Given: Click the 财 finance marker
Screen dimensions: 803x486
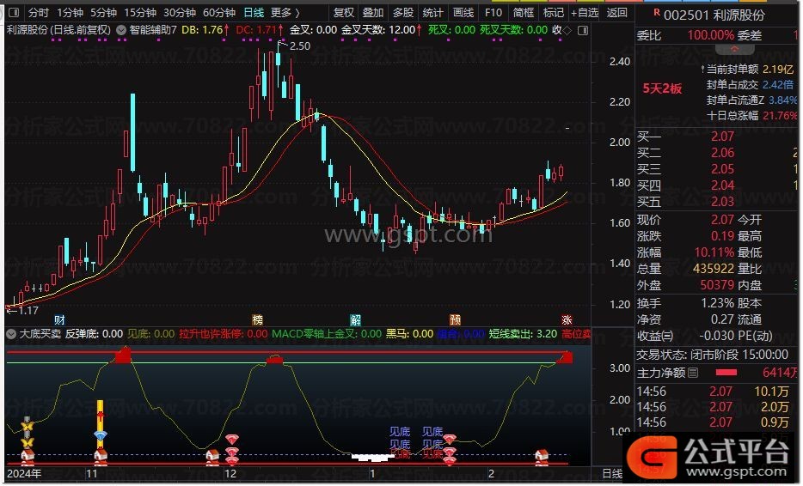Looking at the screenshot, I should tap(59, 320).
